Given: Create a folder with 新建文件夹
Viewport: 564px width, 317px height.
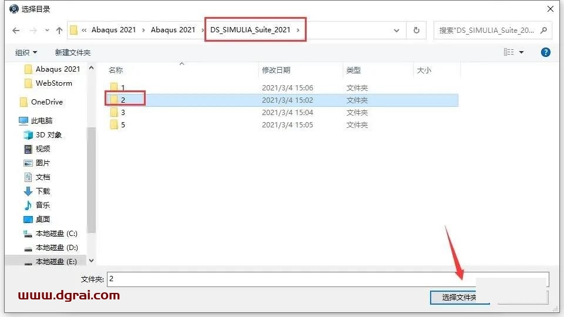Looking at the screenshot, I should (x=73, y=52).
